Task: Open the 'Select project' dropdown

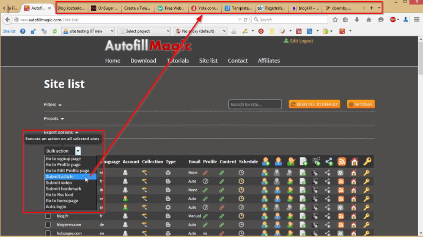Action: (x=144, y=31)
